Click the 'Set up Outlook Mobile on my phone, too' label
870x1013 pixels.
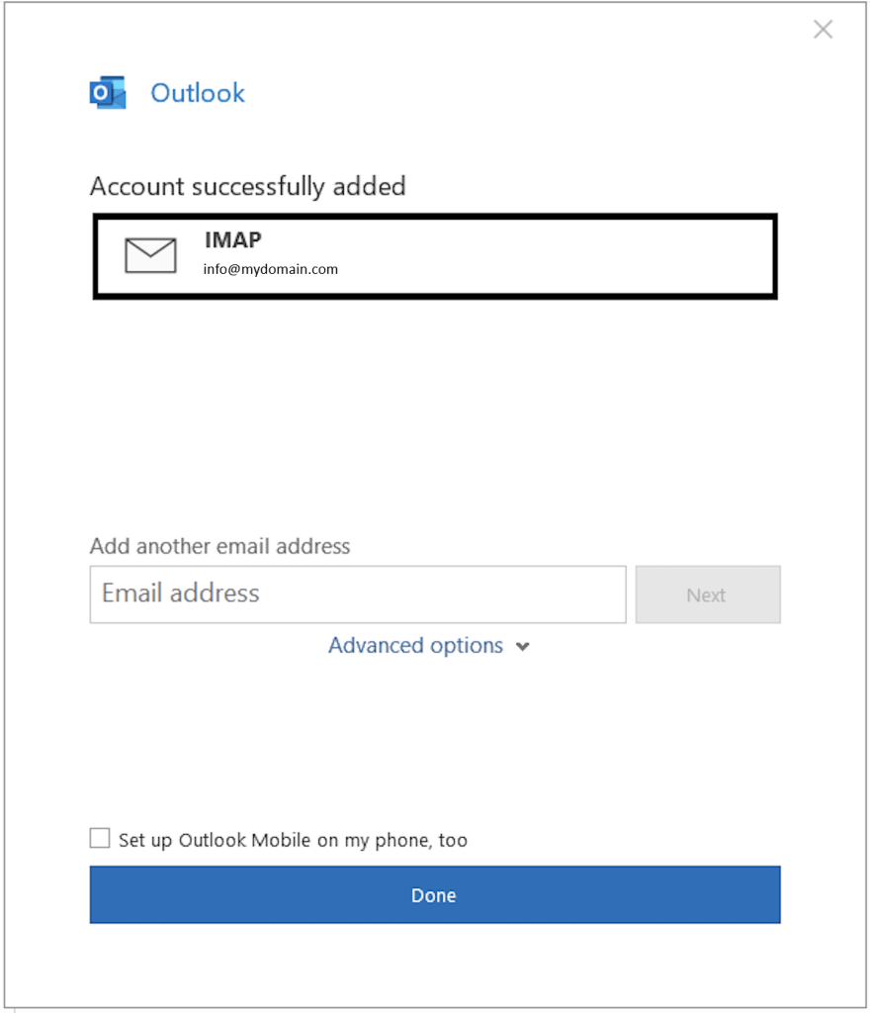tap(293, 840)
